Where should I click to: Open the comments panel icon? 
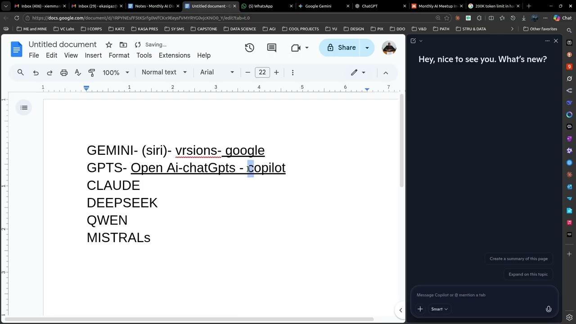pyautogui.click(x=272, y=48)
